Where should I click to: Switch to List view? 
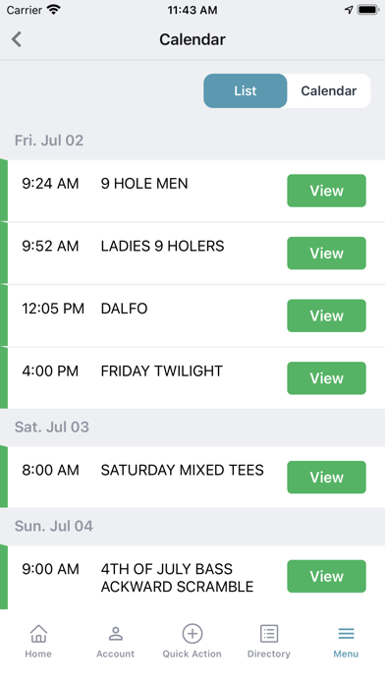click(245, 90)
